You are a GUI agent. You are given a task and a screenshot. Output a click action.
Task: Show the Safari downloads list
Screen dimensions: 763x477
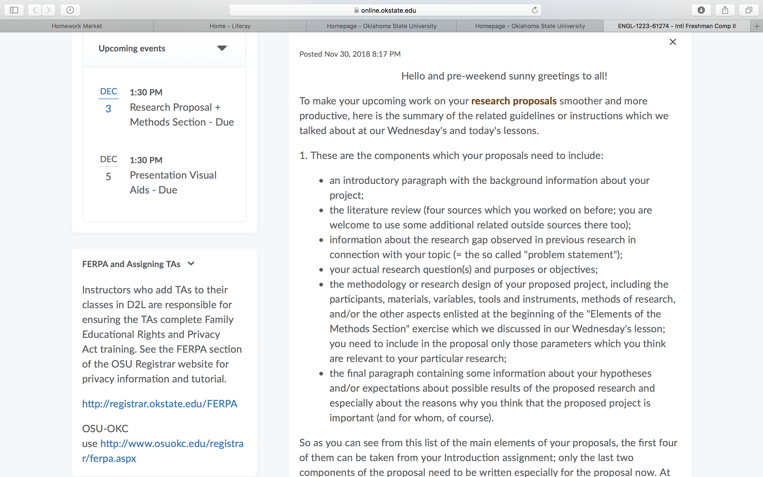(701, 10)
